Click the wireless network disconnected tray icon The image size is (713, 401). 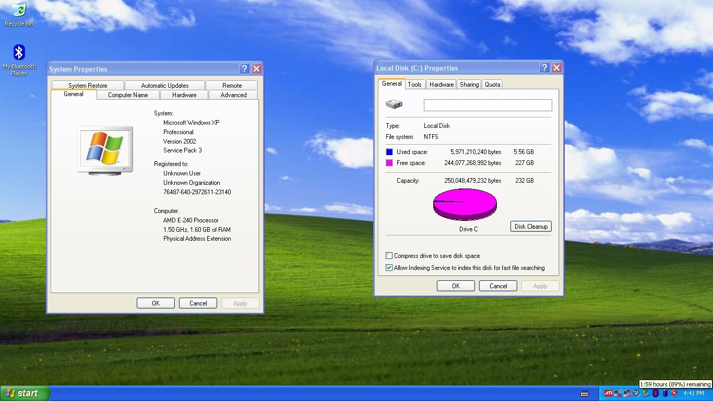pos(618,393)
